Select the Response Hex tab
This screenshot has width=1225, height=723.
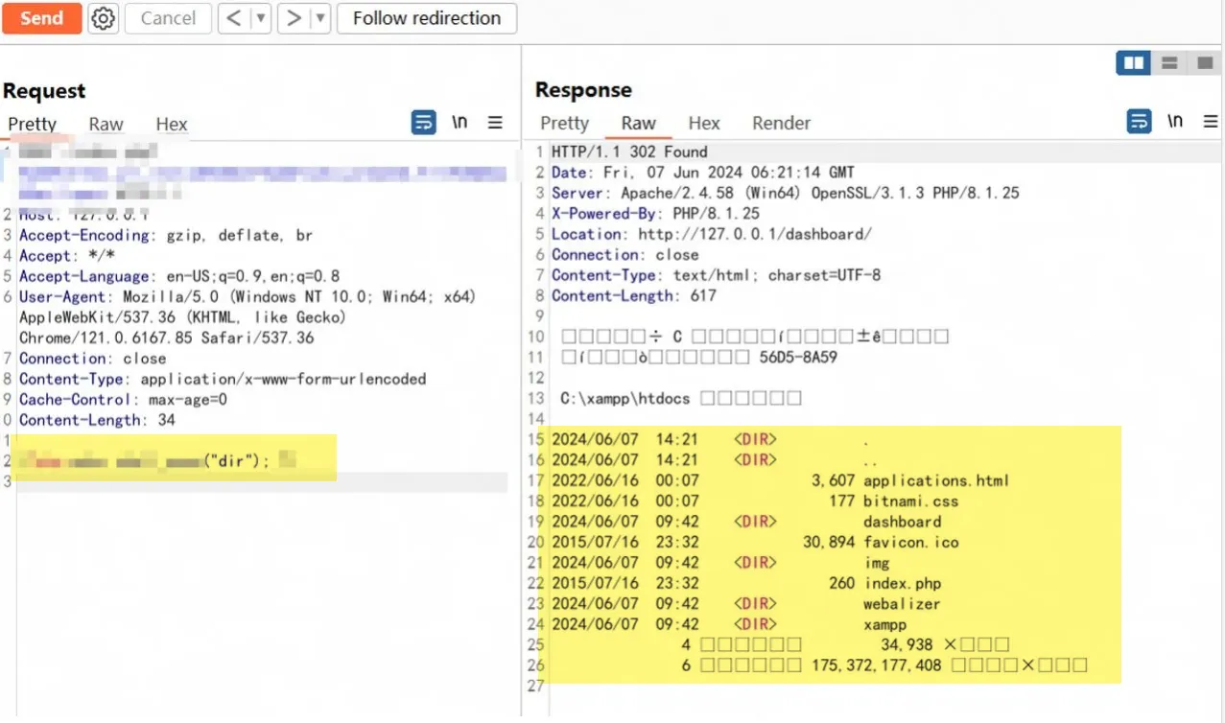(704, 123)
